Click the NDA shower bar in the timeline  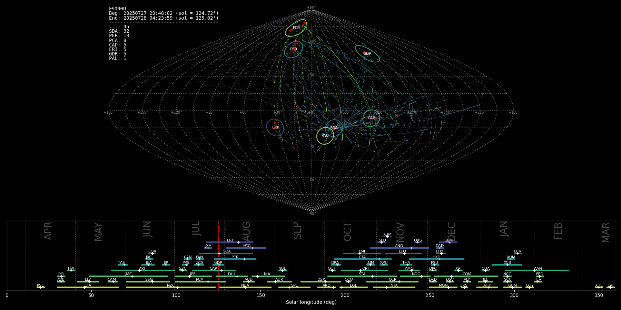(x=245, y=287)
